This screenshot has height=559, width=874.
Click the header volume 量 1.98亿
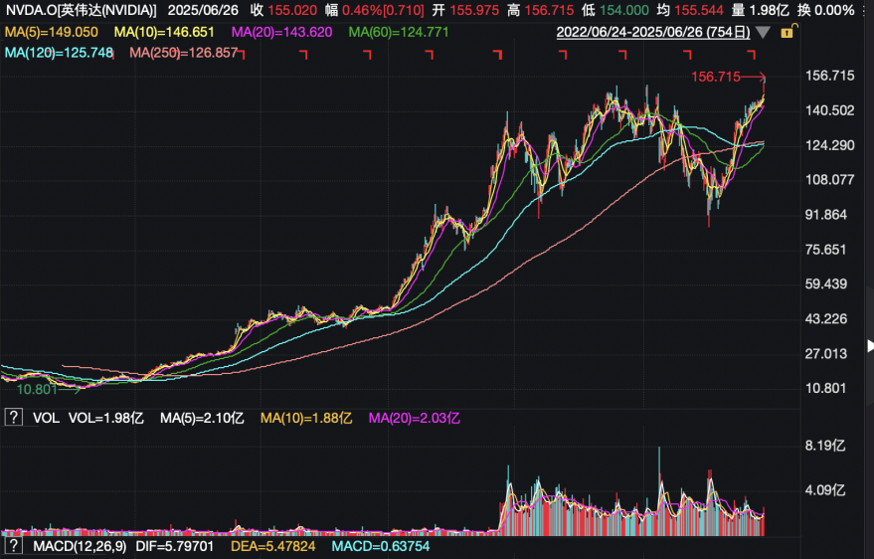coord(760,10)
